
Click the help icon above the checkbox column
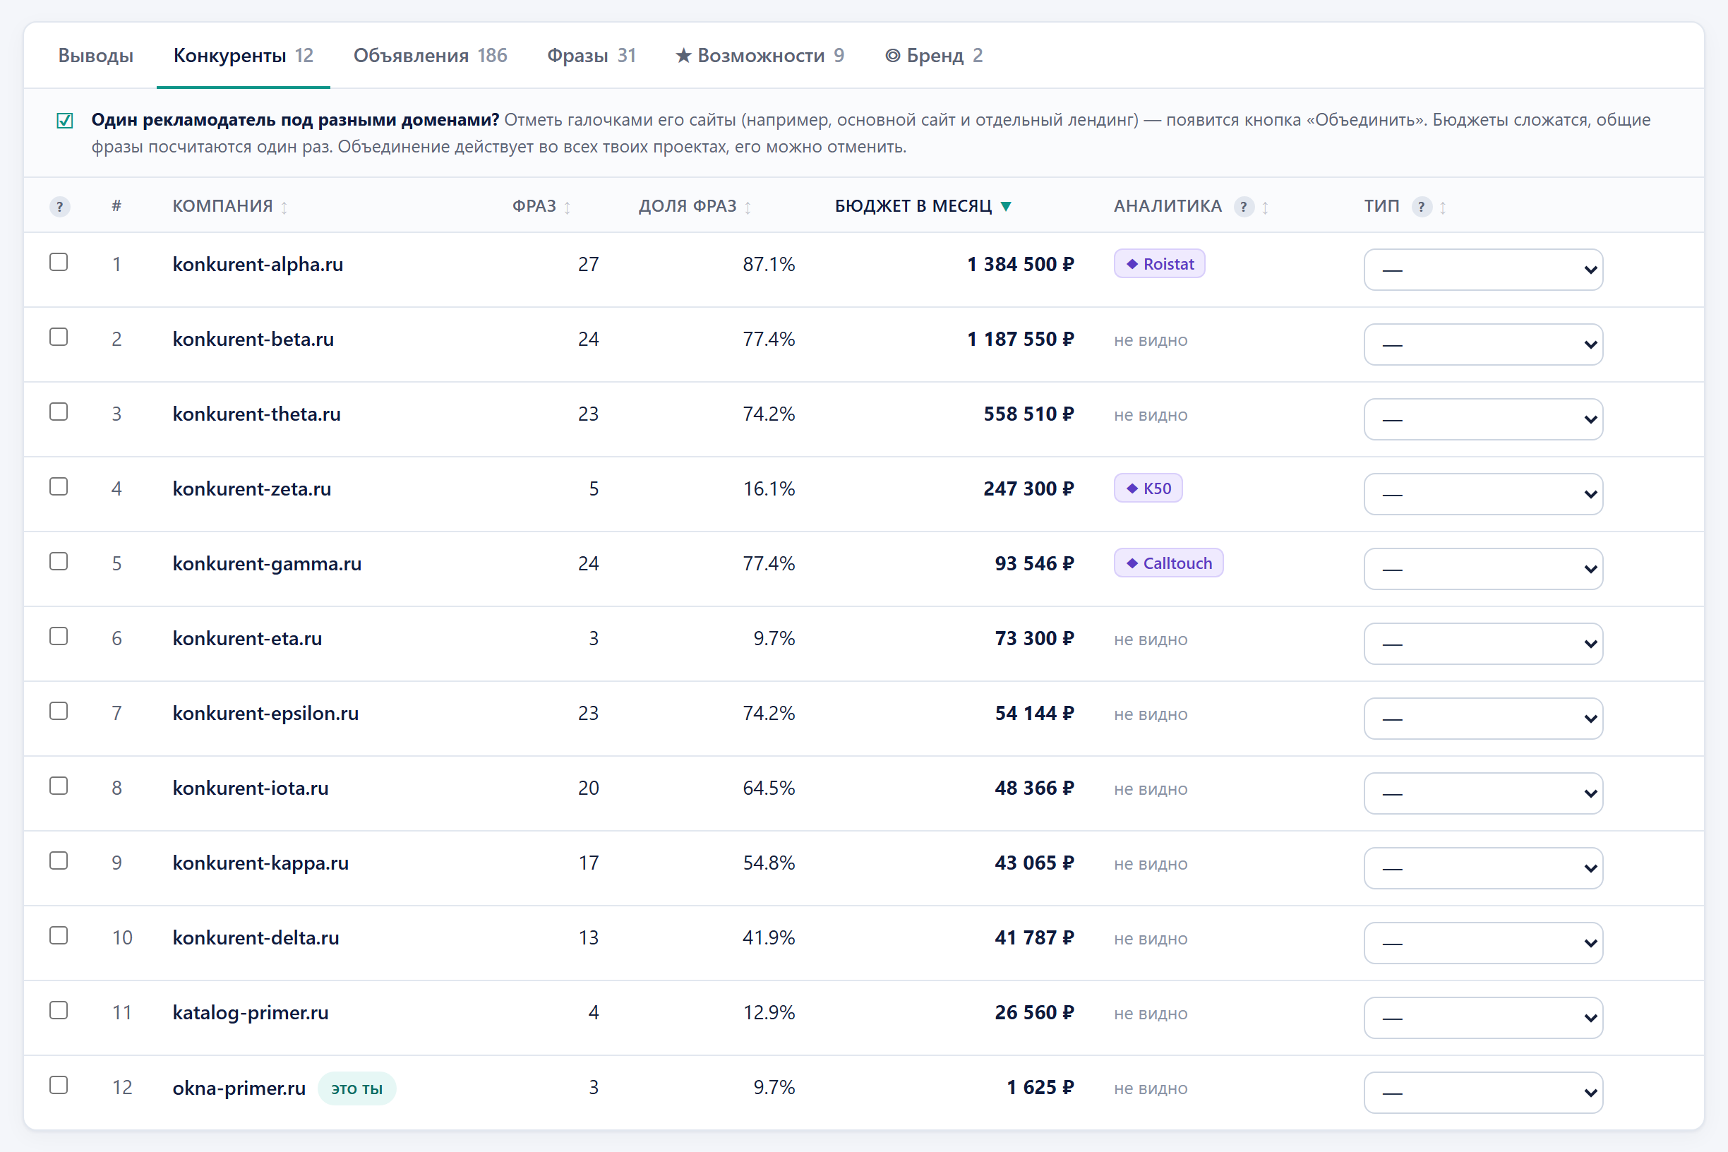pyautogui.click(x=59, y=206)
